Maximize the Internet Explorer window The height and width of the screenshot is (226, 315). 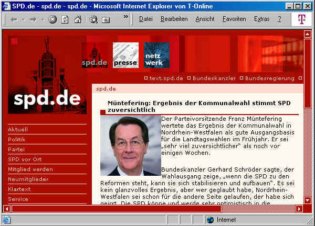(x=298, y=6)
